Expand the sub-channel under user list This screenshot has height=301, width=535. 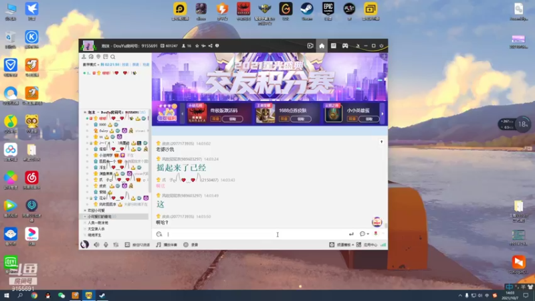pos(85,211)
